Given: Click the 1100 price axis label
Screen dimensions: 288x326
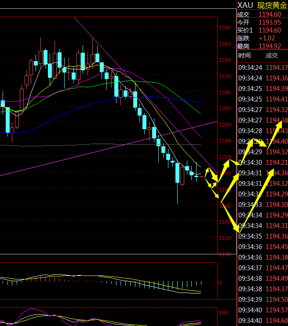Looking at the screenshot, I should click(x=225, y=254).
